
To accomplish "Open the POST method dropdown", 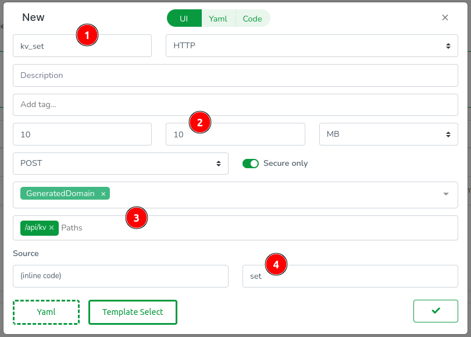I will click(x=120, y=164).
